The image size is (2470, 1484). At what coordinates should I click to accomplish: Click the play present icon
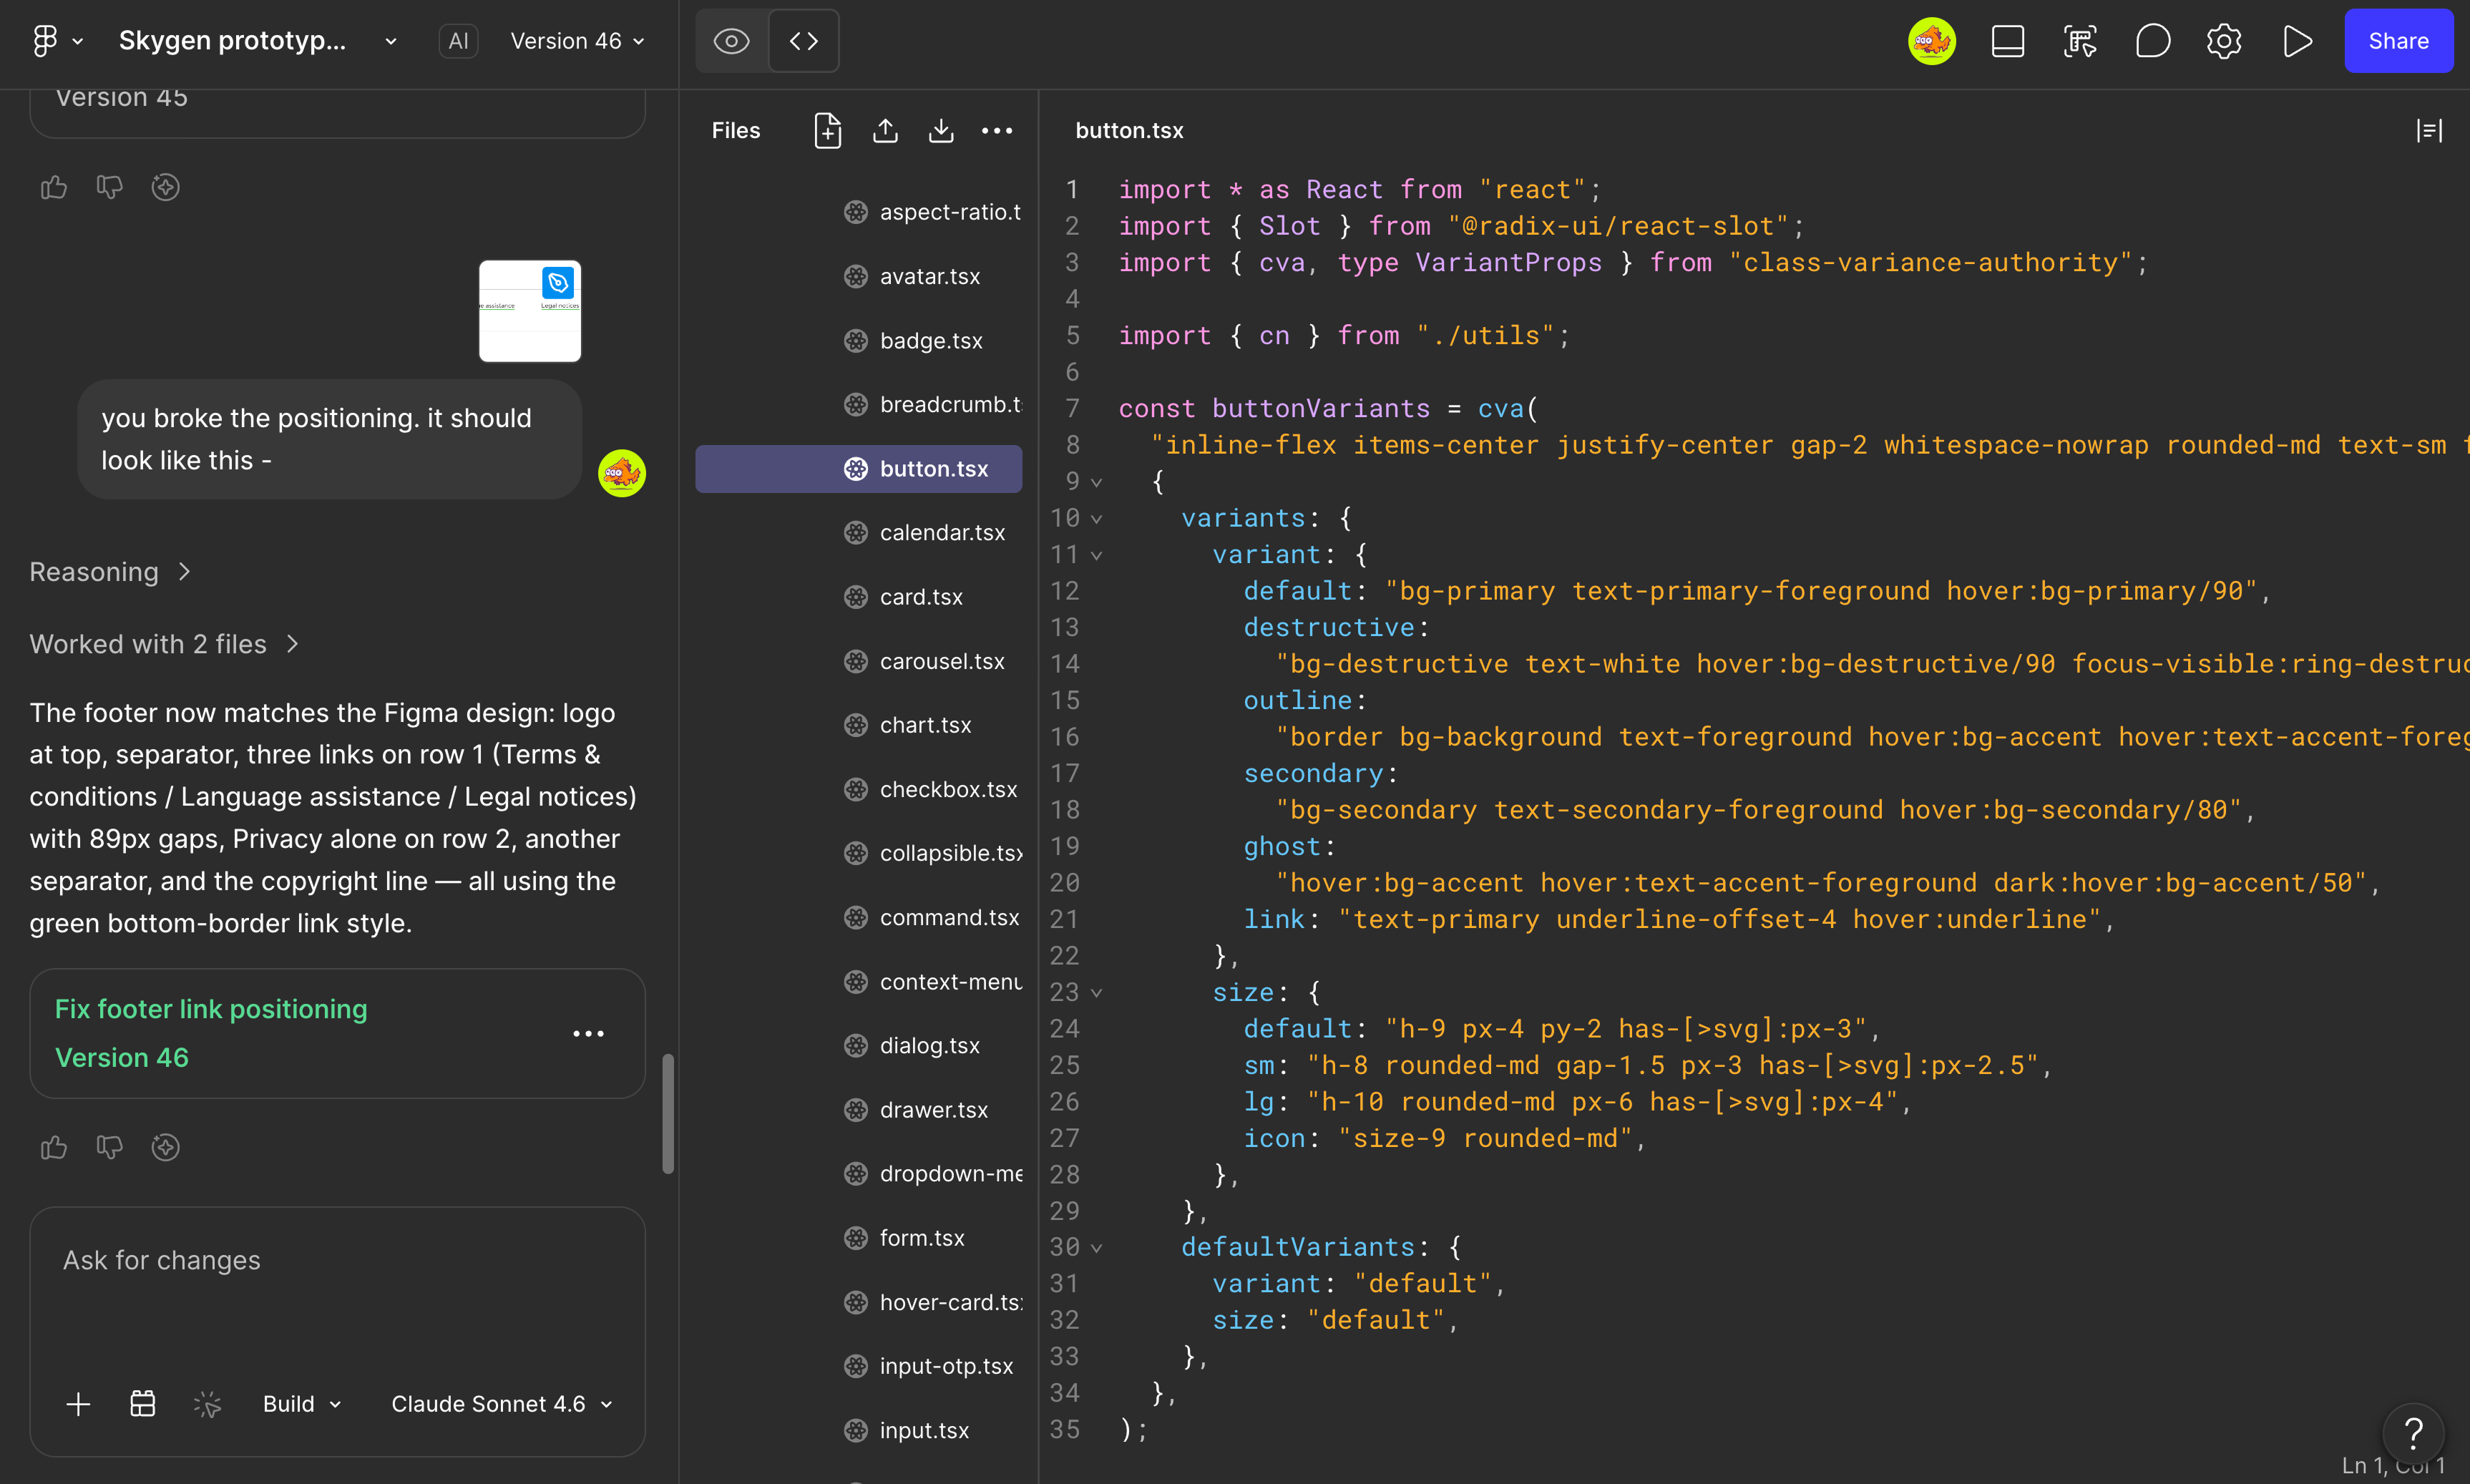click(x=2297, y=41)
